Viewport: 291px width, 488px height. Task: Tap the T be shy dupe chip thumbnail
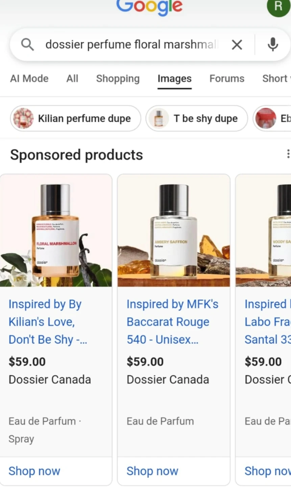click(x=159, y=118)
